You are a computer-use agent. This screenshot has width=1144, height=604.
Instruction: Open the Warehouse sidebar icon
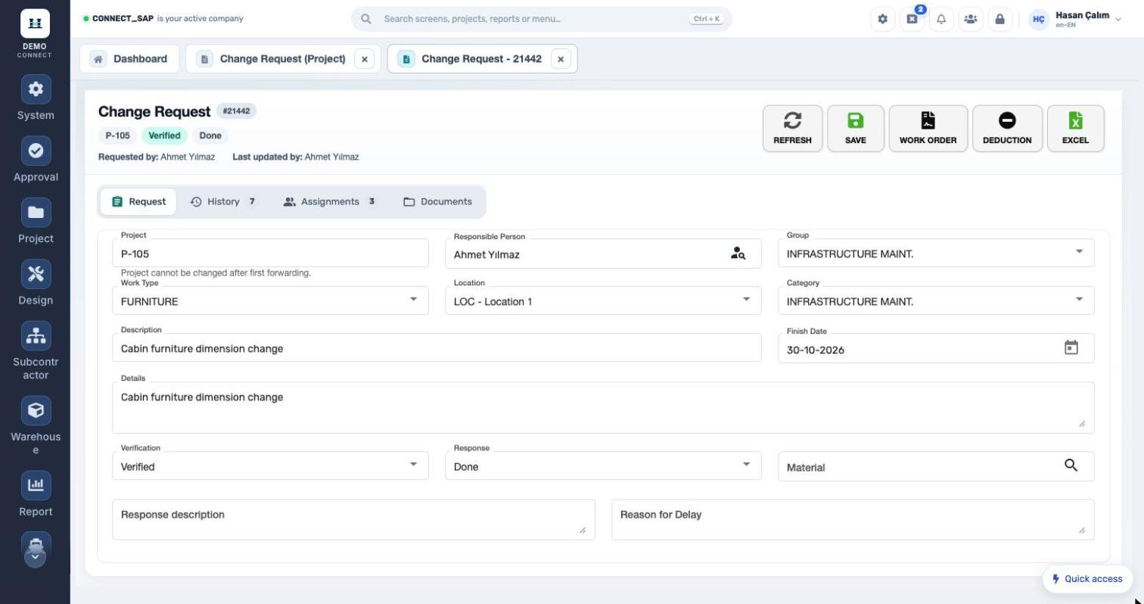[x=36, y=410]
